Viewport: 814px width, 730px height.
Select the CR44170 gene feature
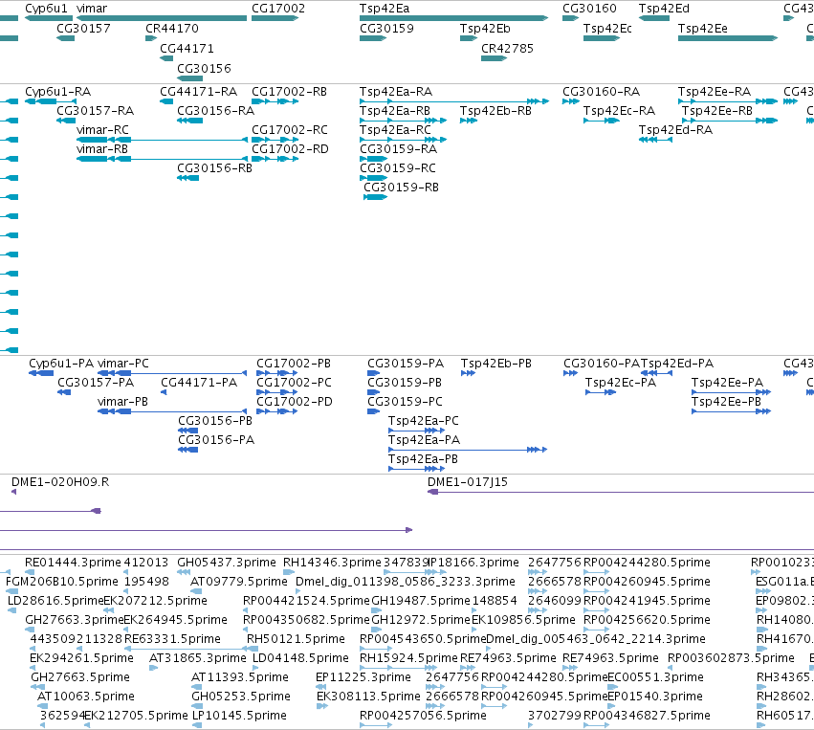click(x=151, y=38)
